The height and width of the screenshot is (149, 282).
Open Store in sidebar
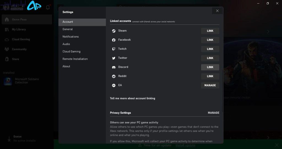tap(27, 59)
